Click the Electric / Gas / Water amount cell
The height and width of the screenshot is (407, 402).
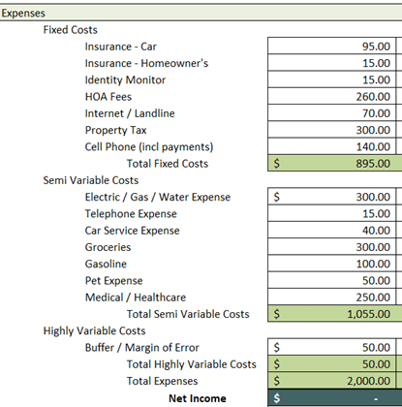click(x=332, y=197)
